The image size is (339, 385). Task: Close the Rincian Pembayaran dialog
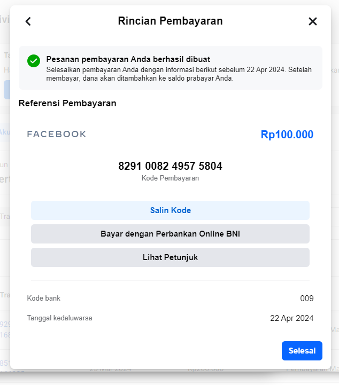tap(312, 21)
